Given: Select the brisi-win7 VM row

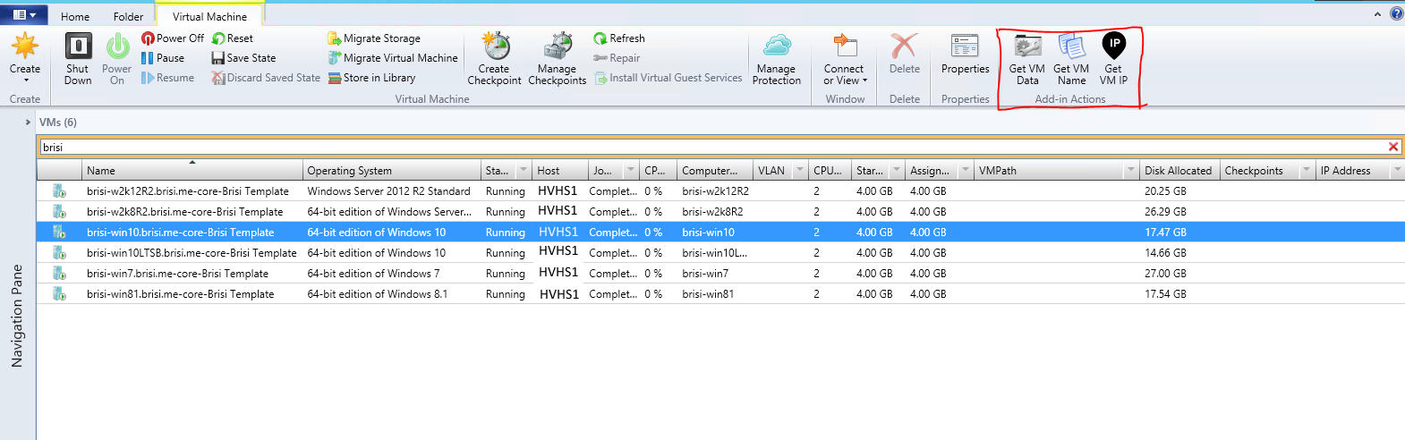Looking at the screenshot, I should [x=720, y=274].
